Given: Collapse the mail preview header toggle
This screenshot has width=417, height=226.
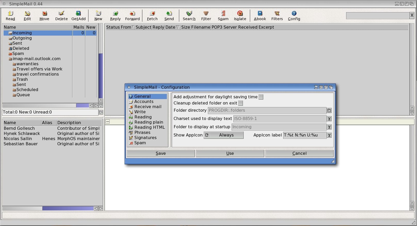Looking at the screenshot, I should 108,122.
